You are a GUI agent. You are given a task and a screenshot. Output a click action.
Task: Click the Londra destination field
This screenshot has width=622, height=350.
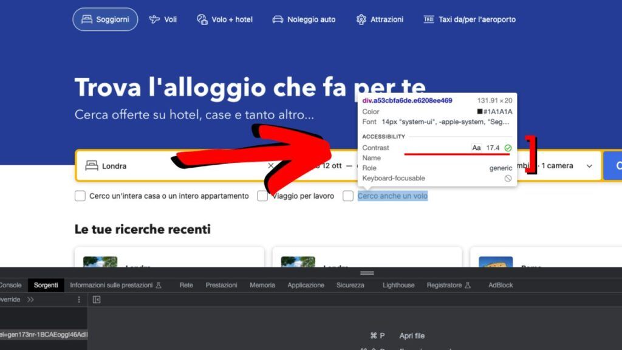174,166
